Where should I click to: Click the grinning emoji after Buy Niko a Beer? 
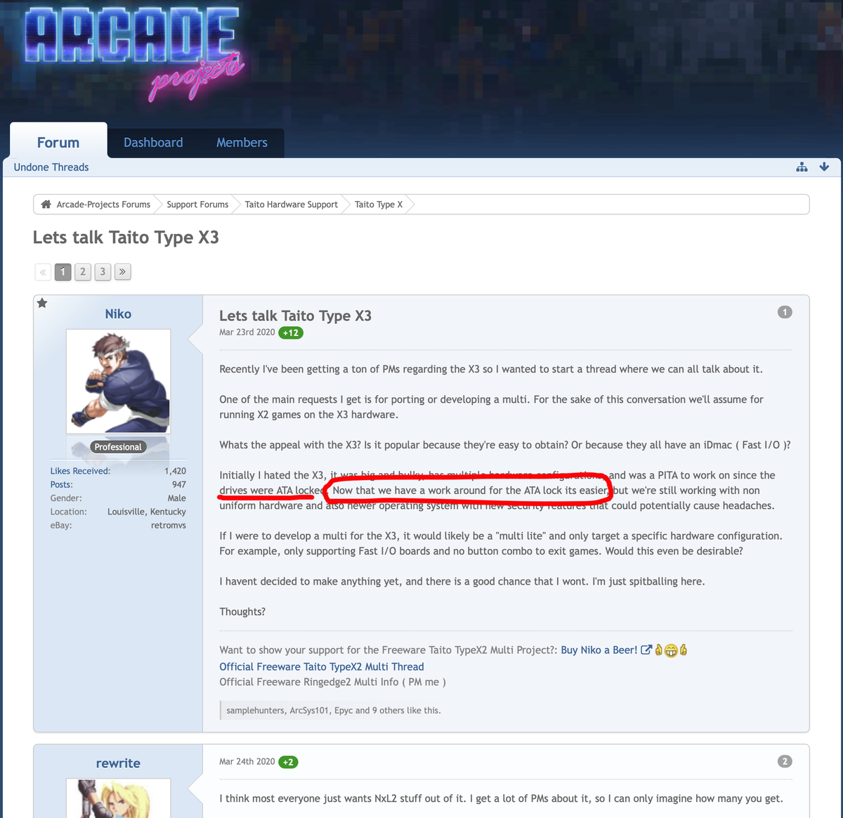[671, 650]
